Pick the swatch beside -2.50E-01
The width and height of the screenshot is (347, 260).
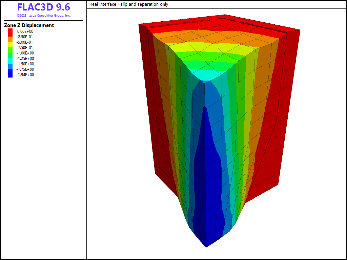click(11, 37)
